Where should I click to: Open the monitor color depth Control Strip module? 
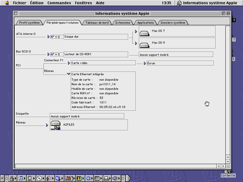80,178
